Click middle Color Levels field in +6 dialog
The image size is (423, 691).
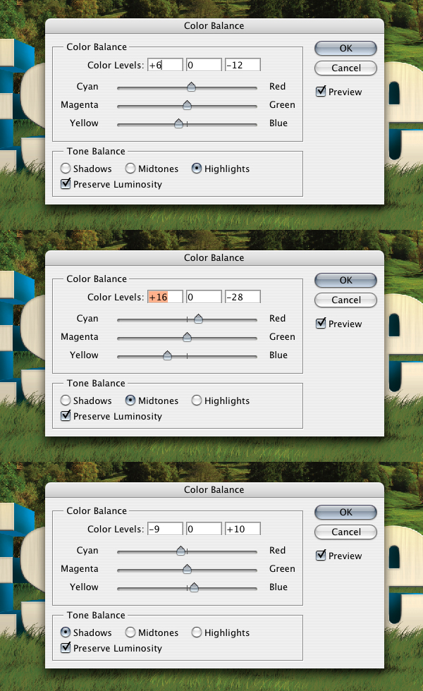point(204,65)
